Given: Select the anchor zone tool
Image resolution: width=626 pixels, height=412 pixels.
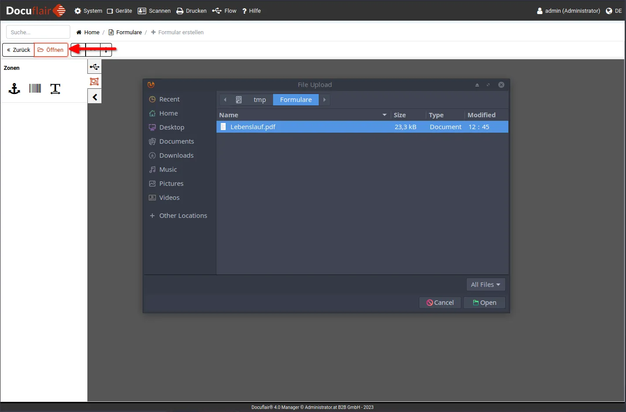Looking at the screenshot, I should click(x=14, y=89).
